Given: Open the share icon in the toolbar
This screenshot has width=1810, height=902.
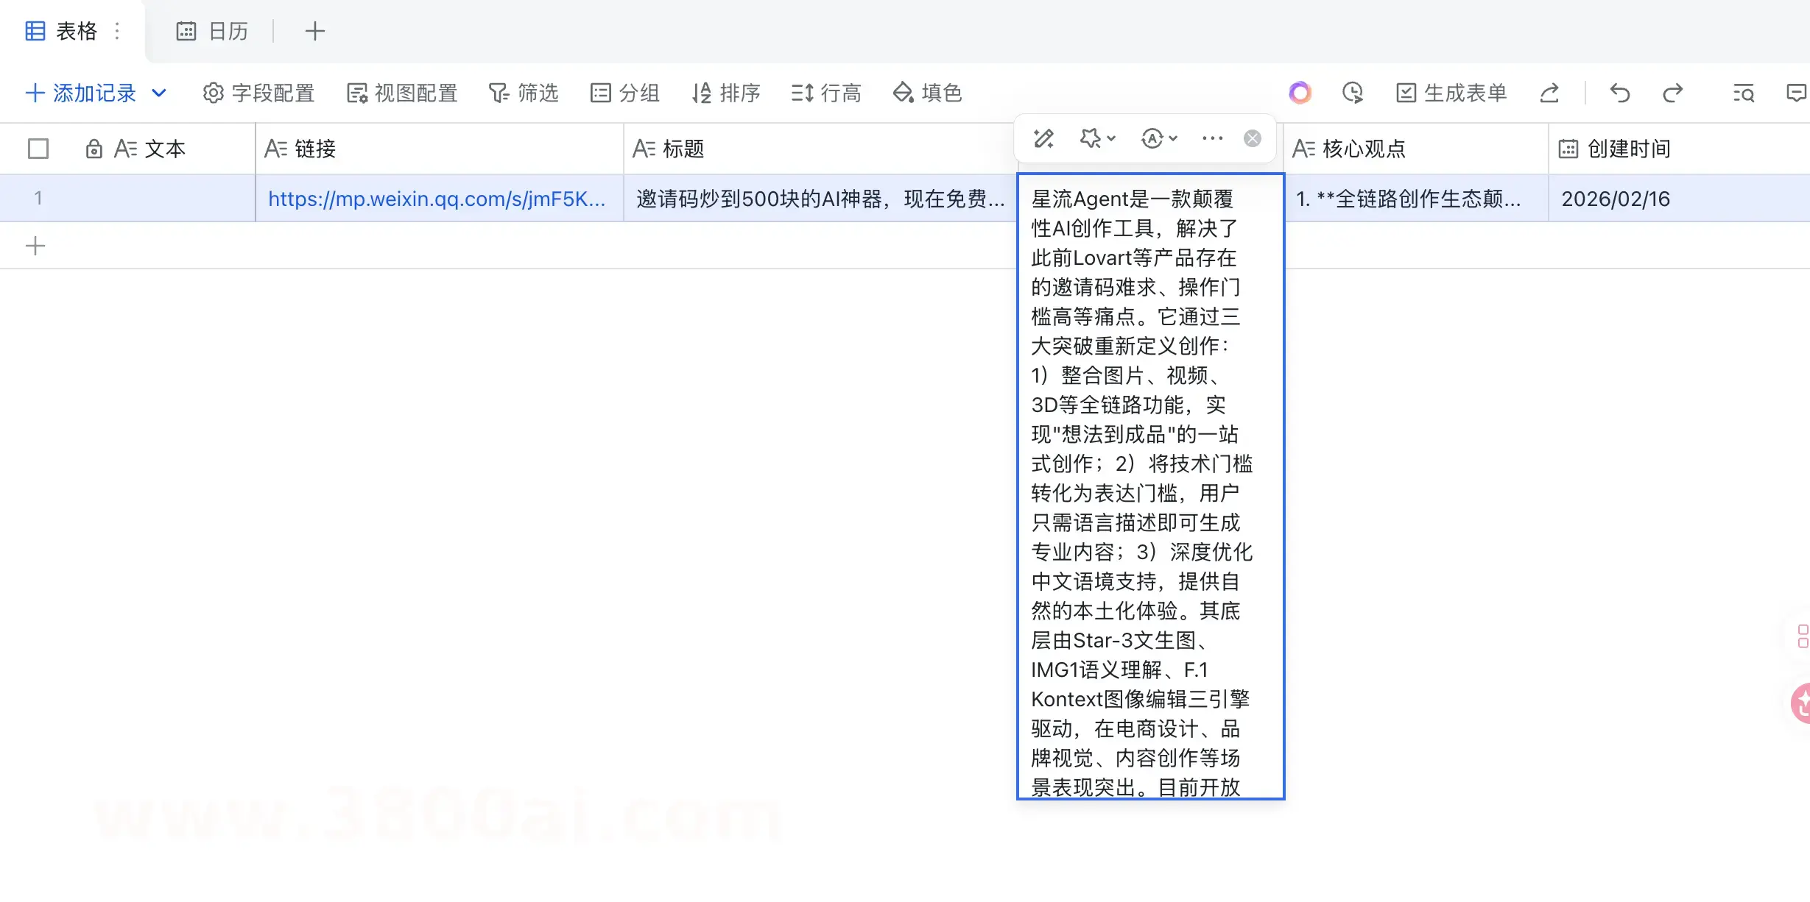Looking at the screenshot, I should 1550,93.
